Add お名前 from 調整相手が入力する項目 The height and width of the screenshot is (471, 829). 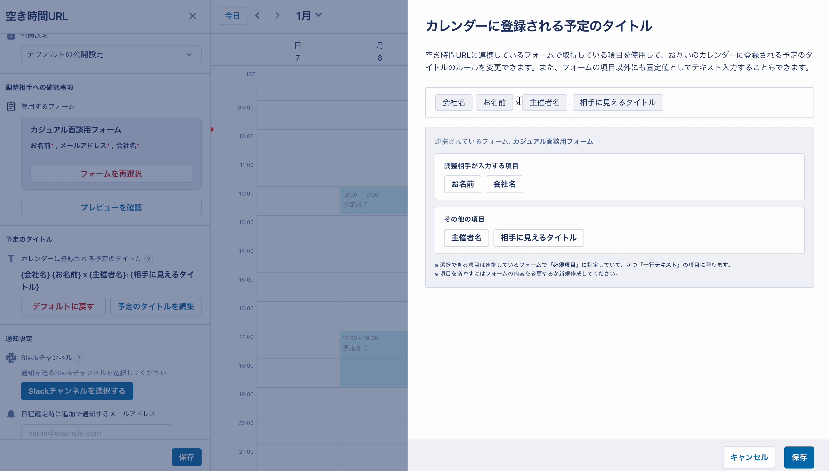coord(463,184)
